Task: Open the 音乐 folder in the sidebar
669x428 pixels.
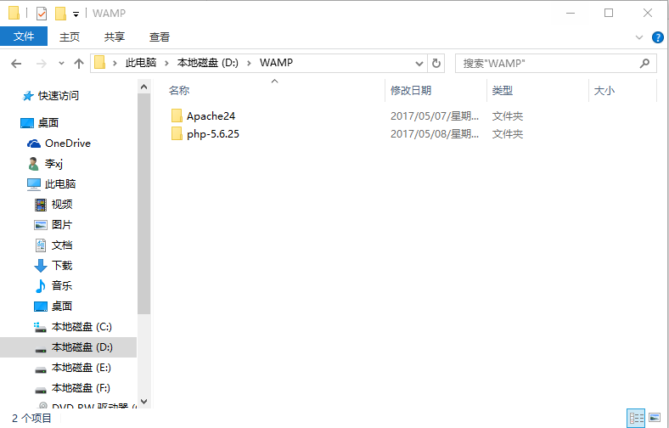Action: click(x=62, y=286)
